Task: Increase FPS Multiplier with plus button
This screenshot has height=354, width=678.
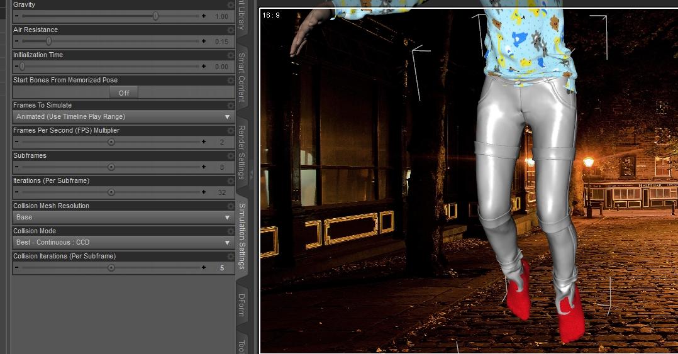Action: point(204,141)
